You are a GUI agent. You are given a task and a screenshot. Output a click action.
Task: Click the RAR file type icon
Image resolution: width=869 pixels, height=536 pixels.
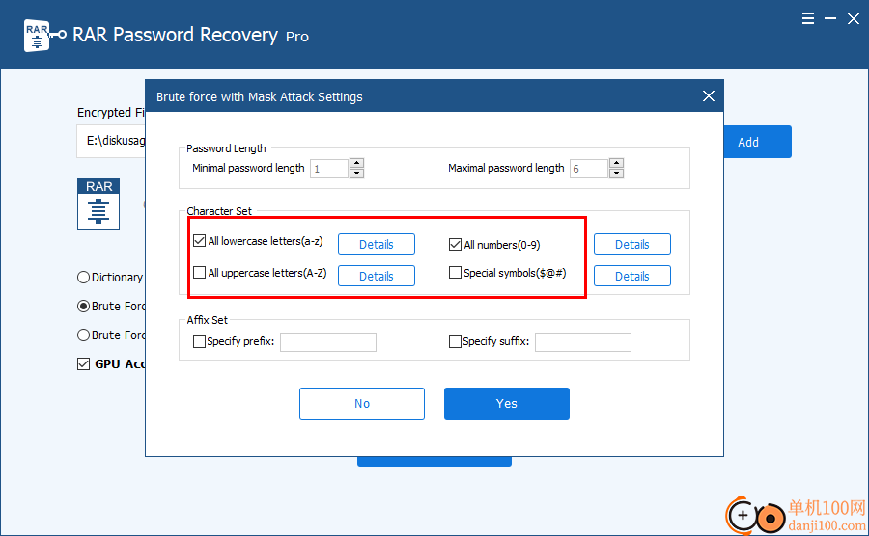[x=98, y=204]
